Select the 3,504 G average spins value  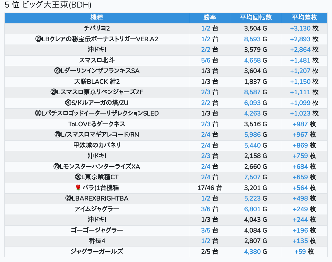(x=256, y=28)
